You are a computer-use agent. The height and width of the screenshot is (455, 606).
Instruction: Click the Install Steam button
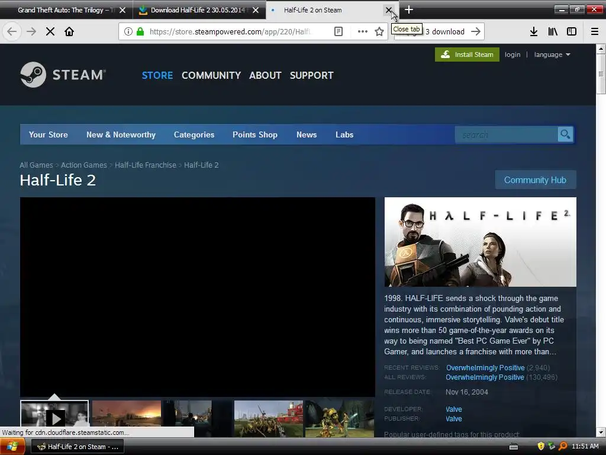[x=467, y=55]
